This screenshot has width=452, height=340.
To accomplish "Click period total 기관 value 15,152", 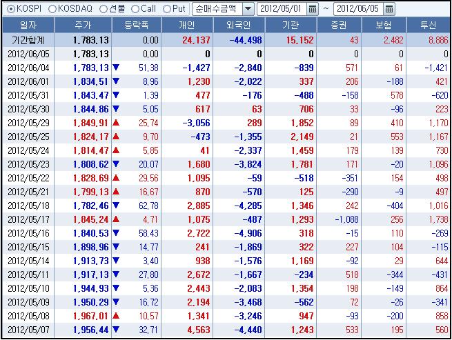I will pyautogui.click(x=300, y=40).
